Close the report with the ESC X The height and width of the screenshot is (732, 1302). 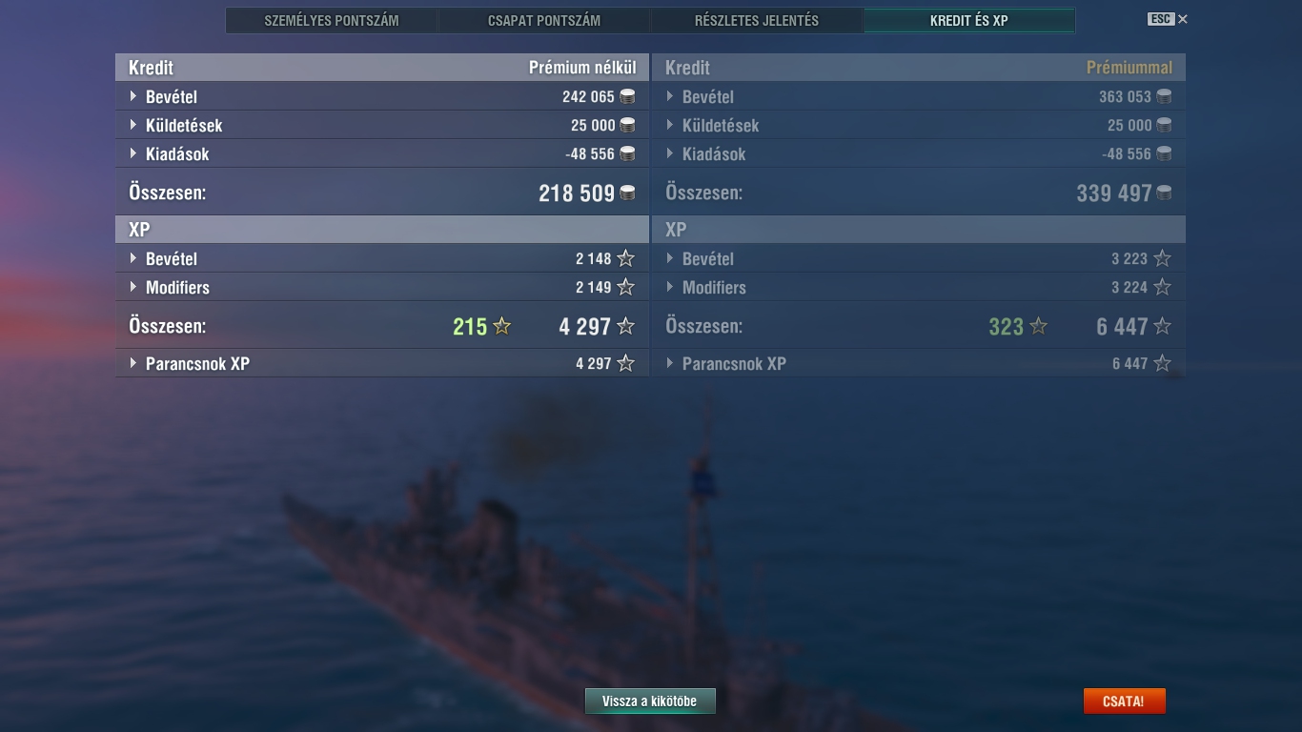(1168, 19)
